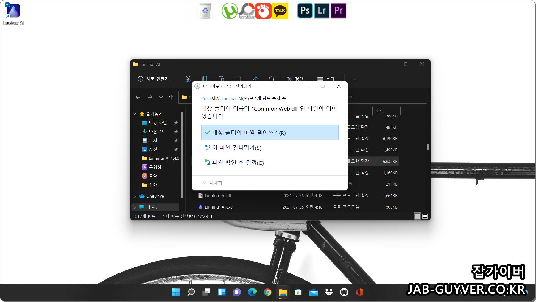This screenshot has width=536, height=302.
Task: Choose 파일 확인 후 결정(C) option
Action: (270, 162)
